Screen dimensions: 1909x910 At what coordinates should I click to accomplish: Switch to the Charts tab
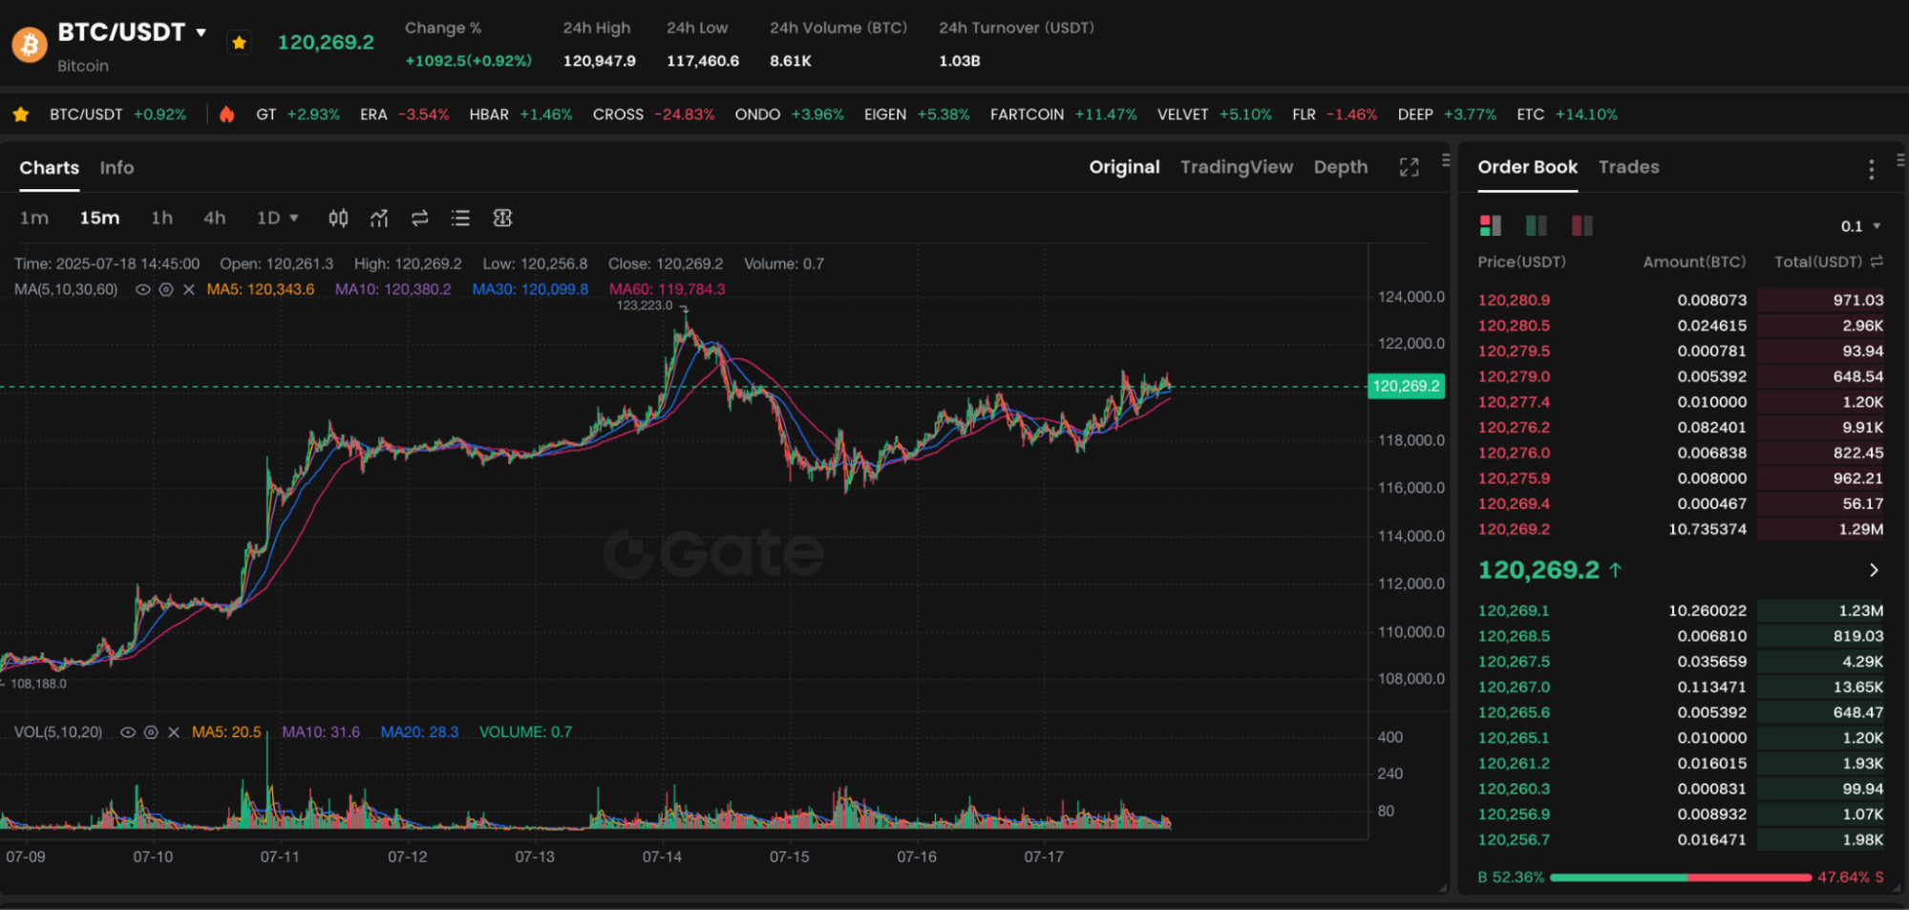(x=50, y=168)
